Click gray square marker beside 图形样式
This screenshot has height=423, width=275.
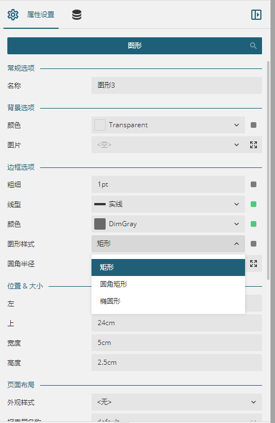pos(254,244)
